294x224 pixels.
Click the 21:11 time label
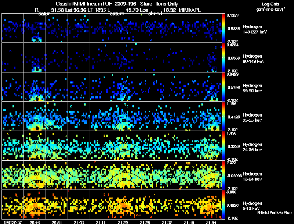(x=101, y=222)
